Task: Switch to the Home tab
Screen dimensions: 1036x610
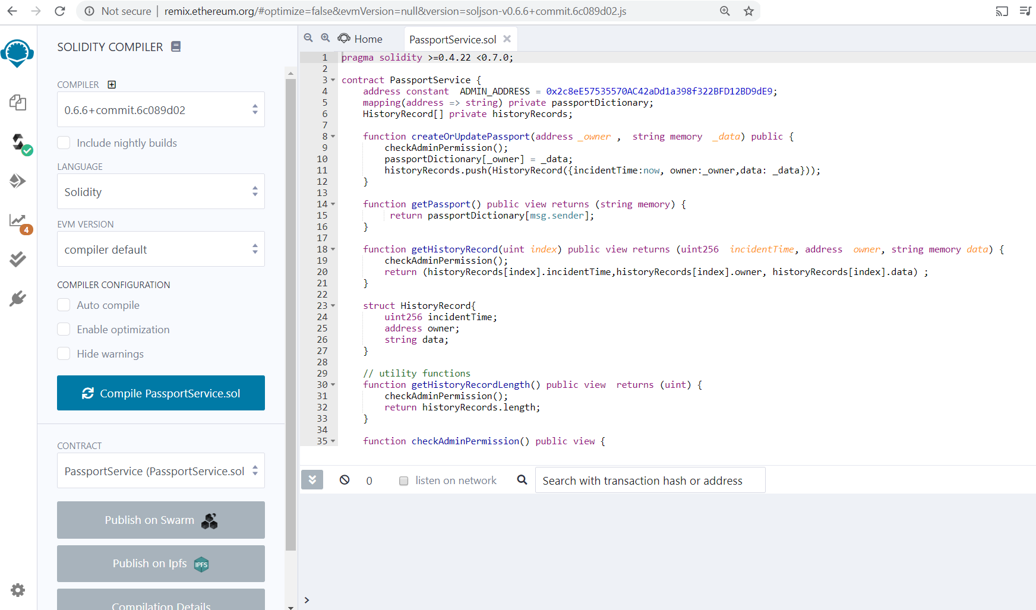Action: (361, 39)
